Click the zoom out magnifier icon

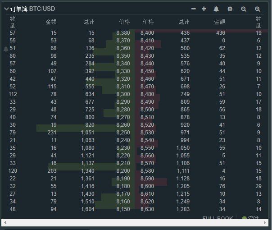coord(244,9)
